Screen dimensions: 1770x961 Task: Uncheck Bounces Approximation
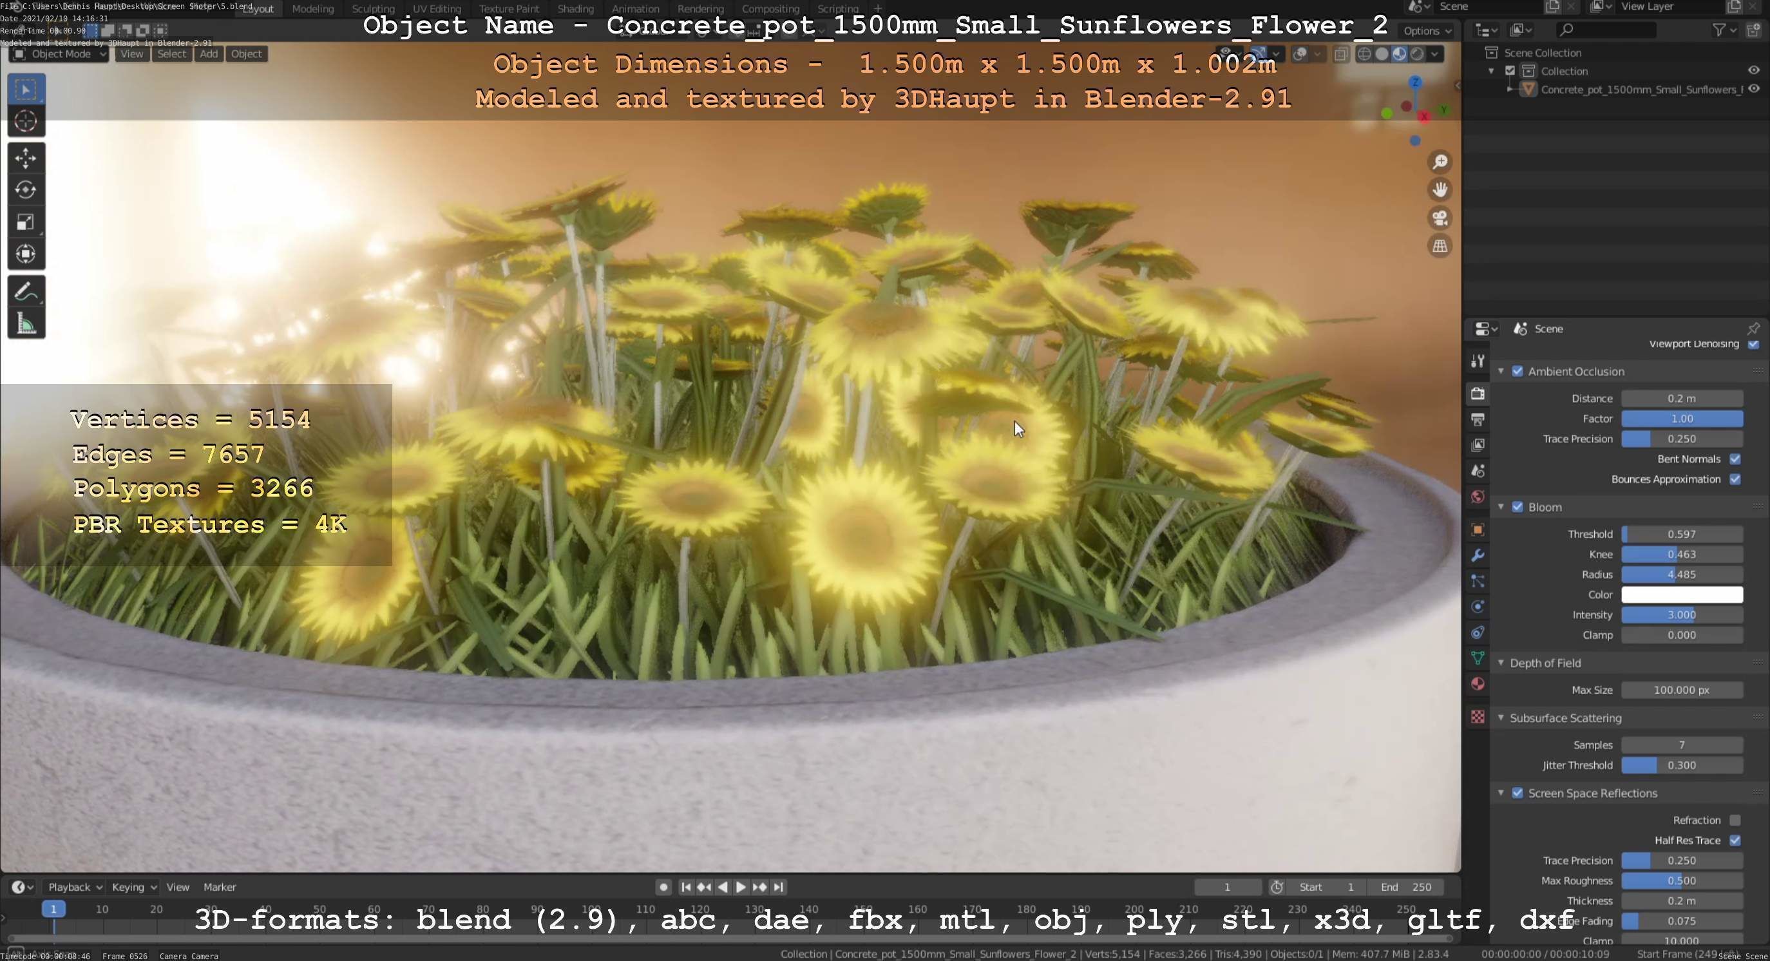coord(1736,479)
